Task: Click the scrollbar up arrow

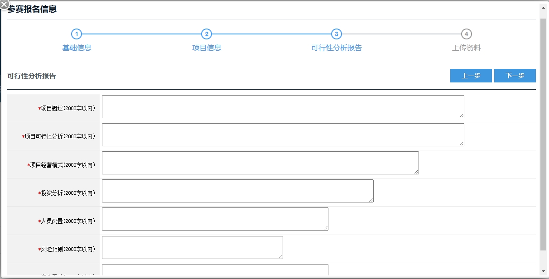Action: (544, 7)
